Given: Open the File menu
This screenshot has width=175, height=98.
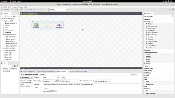Looking at the screenshot, I should pos(2,7).
